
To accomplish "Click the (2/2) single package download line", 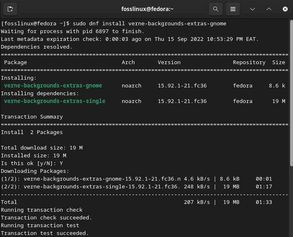I will pyautogui.click(x=136, y=187).
